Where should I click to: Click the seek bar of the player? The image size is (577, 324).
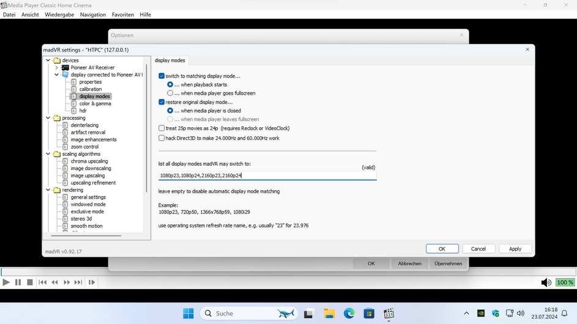pyautogui.click(x=288, y=272)
